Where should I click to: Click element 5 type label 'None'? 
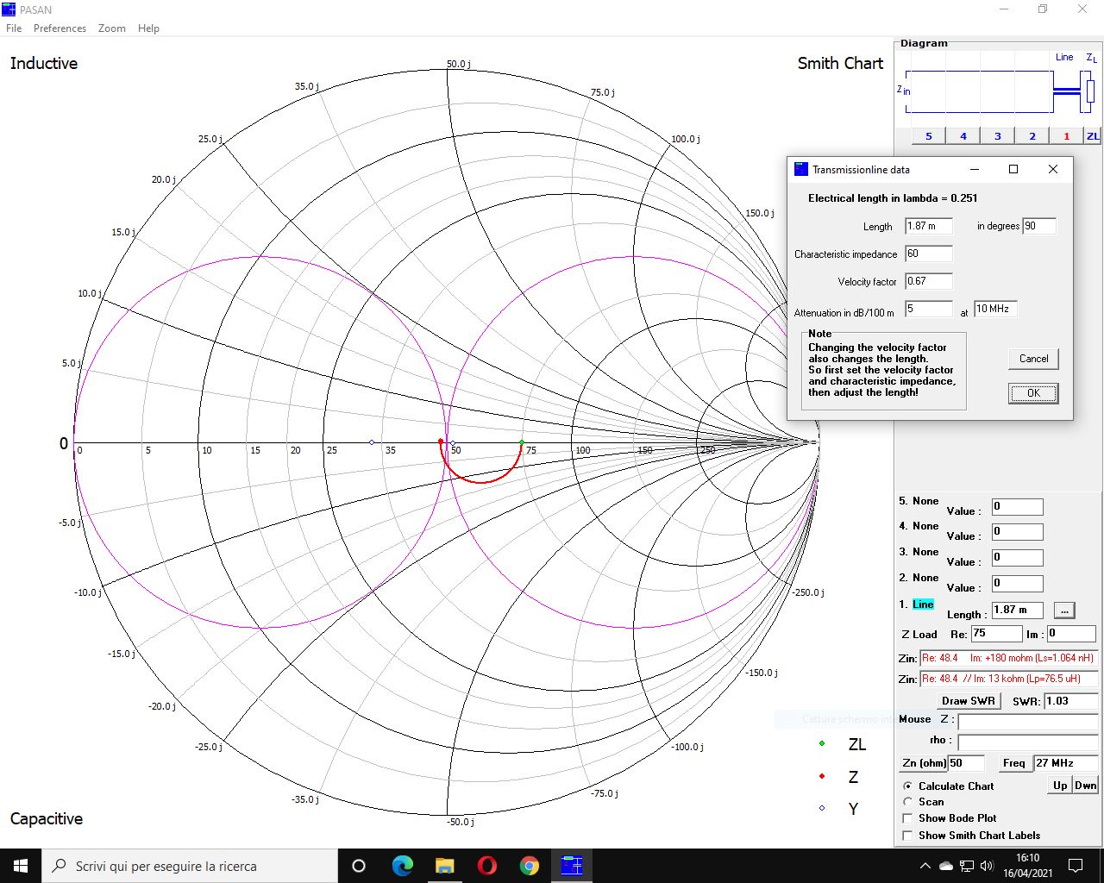[925, 501]
